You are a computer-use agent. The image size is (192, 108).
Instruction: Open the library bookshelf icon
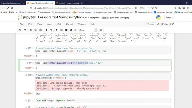179,8
